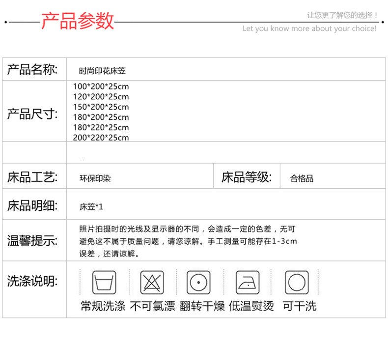Click the 'Let you know more about your choice!' text

[x=309, y=29]
